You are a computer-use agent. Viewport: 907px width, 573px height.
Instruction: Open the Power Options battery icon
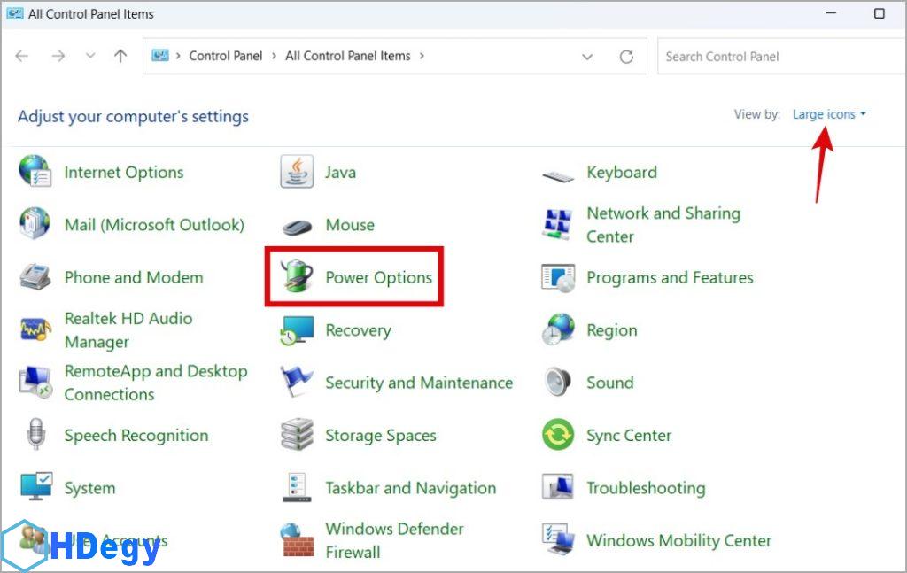(297, 277)
